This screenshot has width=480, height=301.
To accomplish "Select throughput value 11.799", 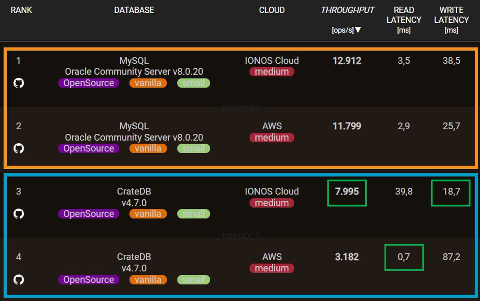I will [347, 126].
